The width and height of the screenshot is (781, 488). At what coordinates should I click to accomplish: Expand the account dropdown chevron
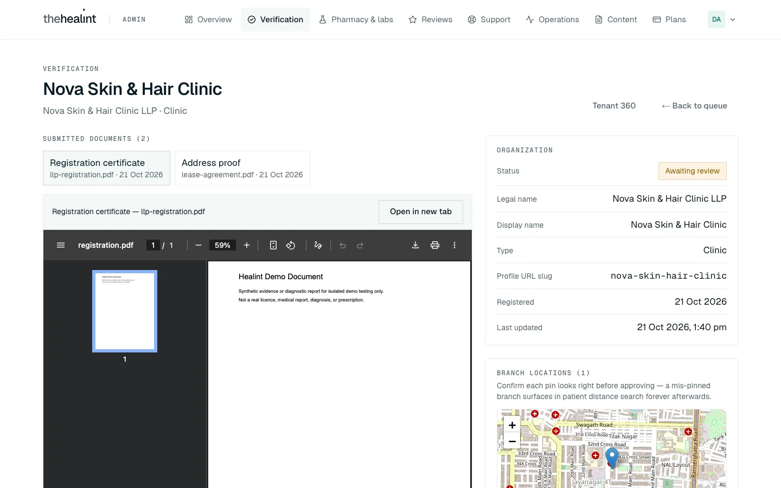[x=733, y=20]
